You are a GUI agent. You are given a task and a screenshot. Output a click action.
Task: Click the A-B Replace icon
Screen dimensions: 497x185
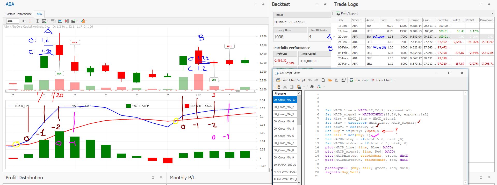[x=319, y=87]
